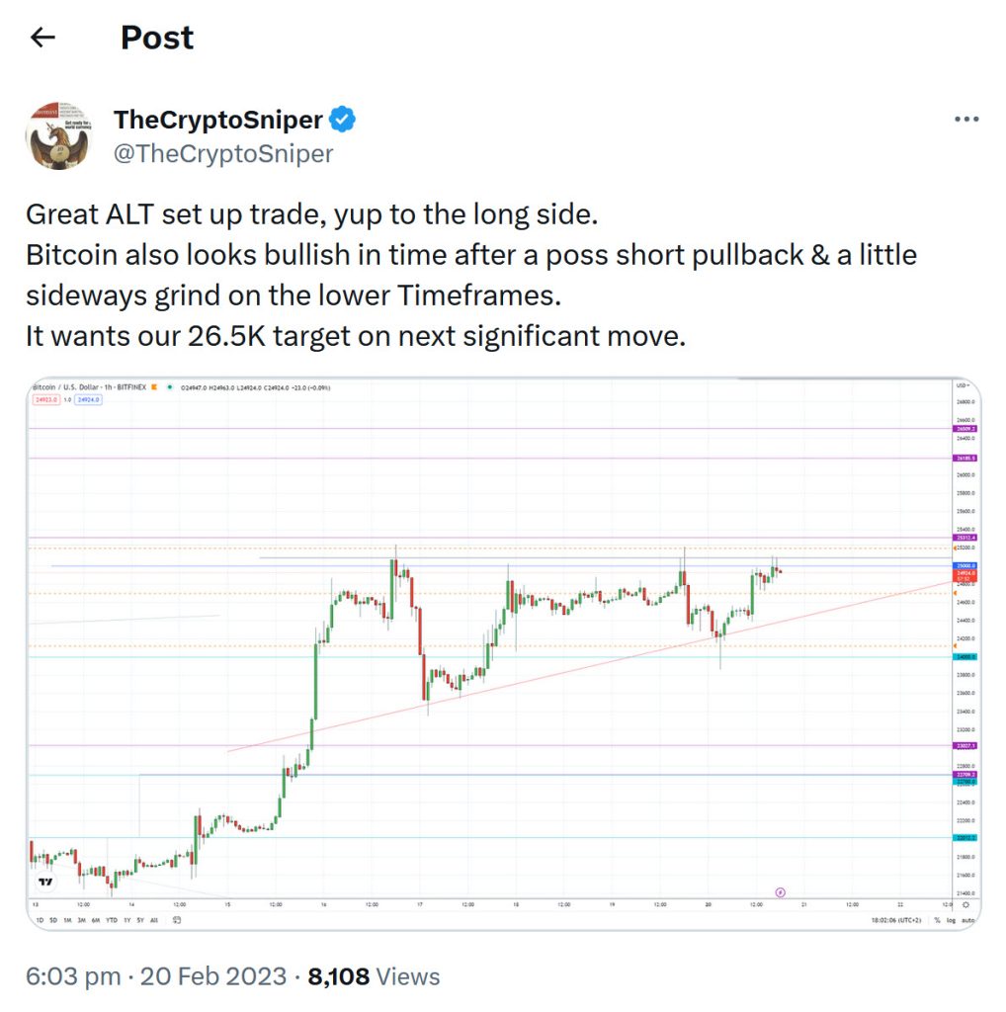Click the purple event marker icon
The height and width of the screenshot is (1012, 1006).
pos(780,891)
